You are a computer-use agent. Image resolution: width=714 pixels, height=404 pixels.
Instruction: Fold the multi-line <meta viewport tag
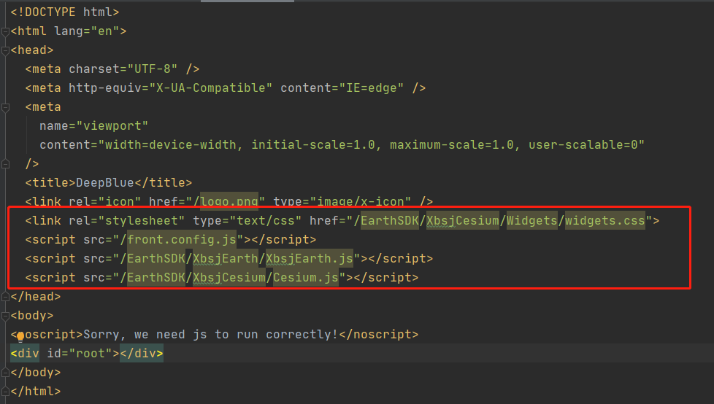[x=5, y=107]
